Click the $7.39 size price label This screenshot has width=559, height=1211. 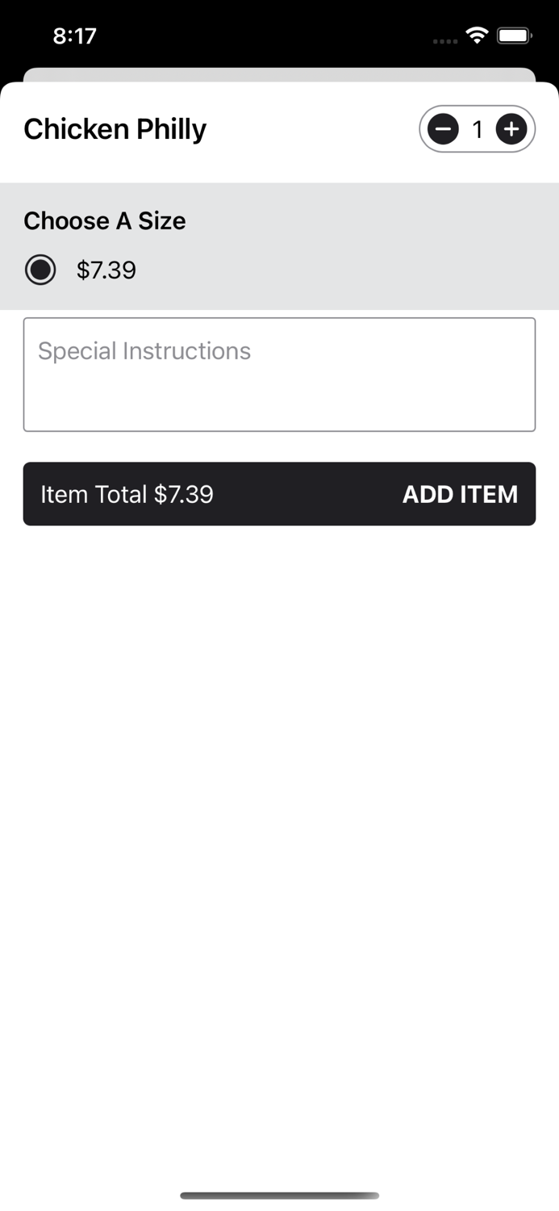click(106, 270)
